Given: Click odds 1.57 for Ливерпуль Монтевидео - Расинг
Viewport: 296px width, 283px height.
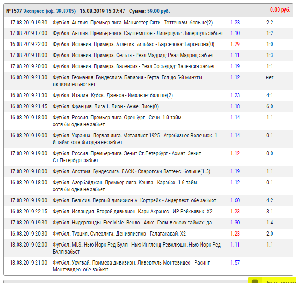Looking at the screenshot, I should pos(235,263).
